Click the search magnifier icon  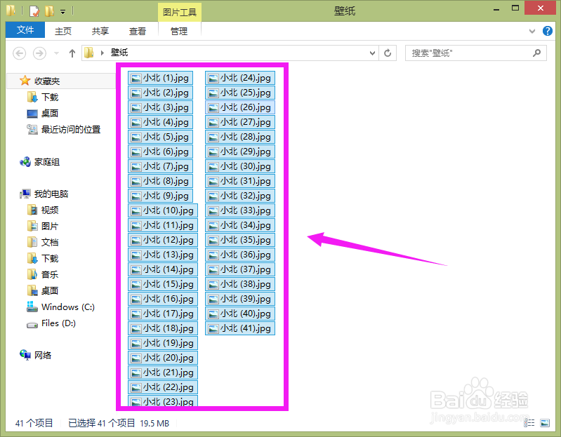536,53
